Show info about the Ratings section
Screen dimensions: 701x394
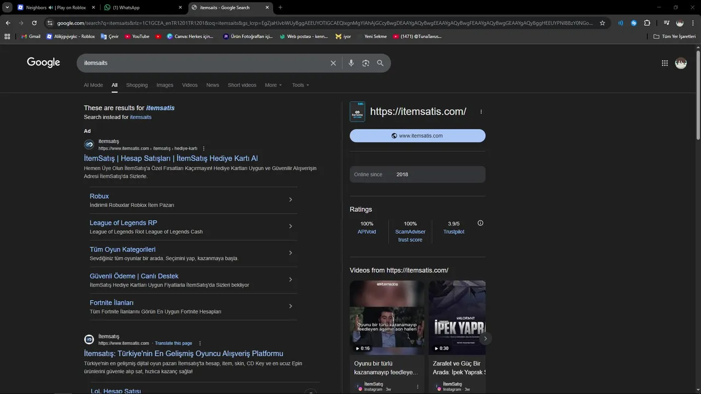coord(480,223)
